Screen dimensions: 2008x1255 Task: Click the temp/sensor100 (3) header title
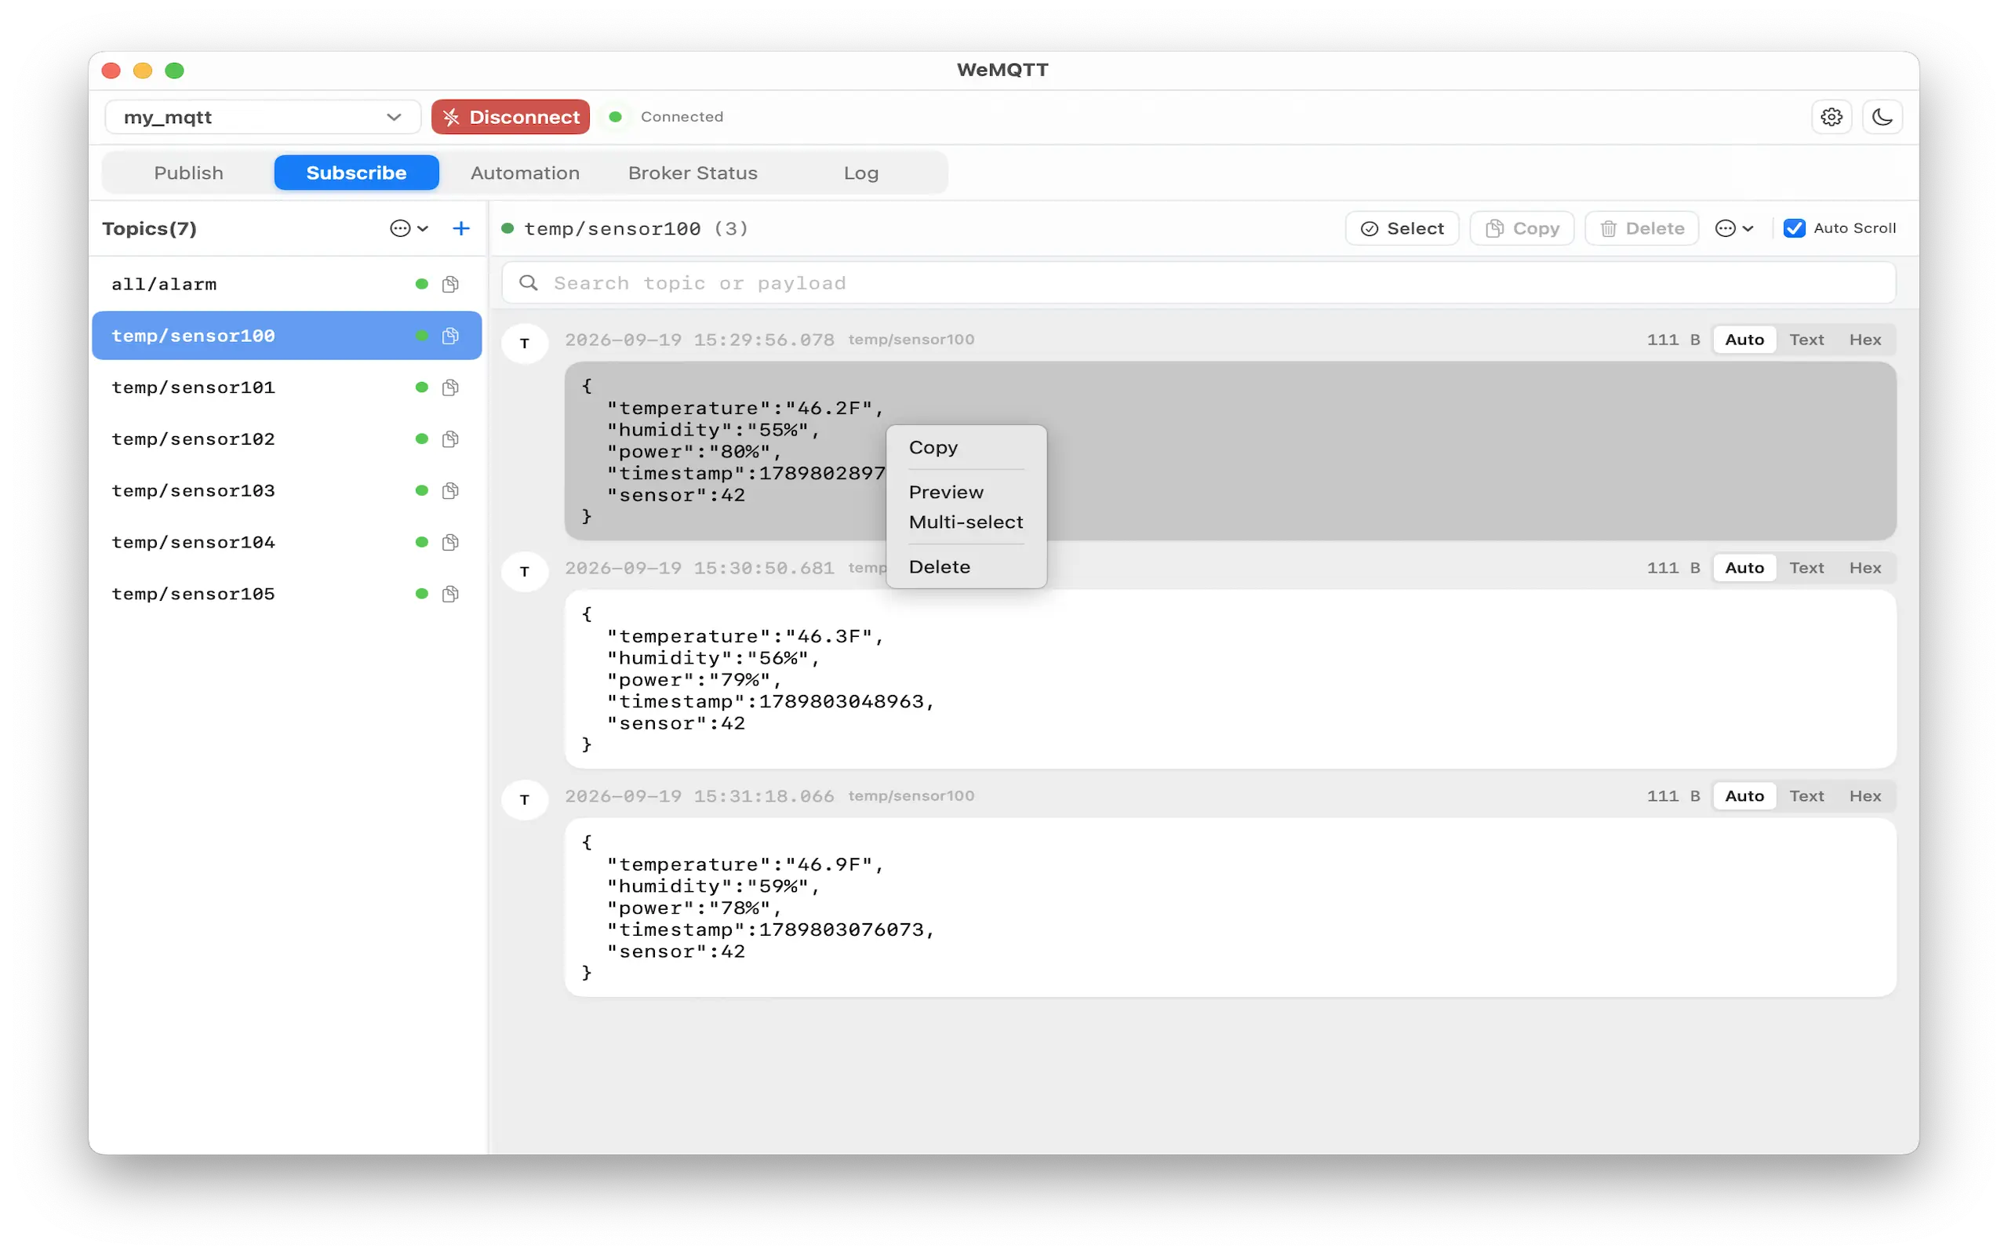point(635,228)
